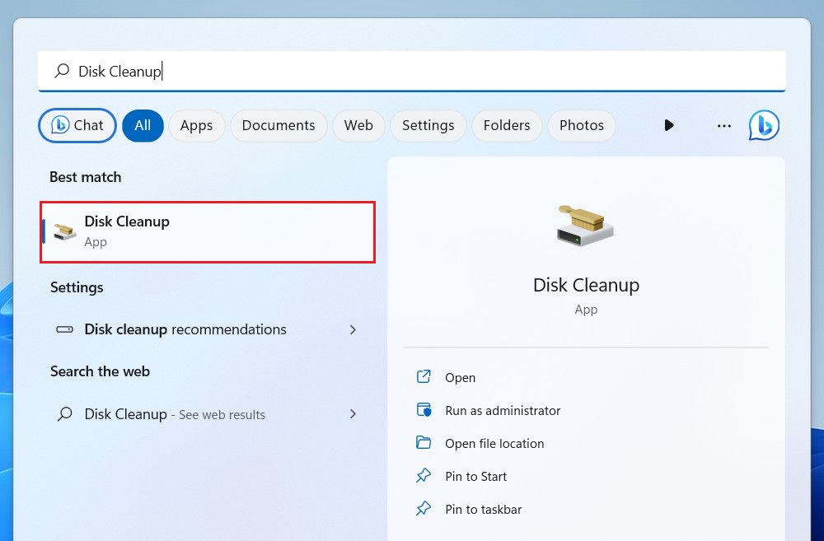Click Open in the preview pane
824x541 pixels.
click(x=460, y=378)
